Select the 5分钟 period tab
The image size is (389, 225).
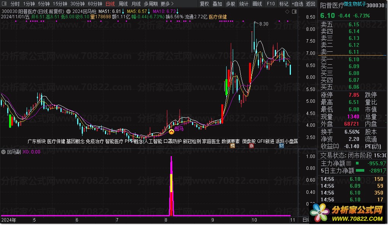coord(44,4)
